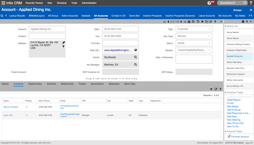Open the Schedule menu
Image resolution: width=254 pixels, height=145 pixels.
(62, 3)
